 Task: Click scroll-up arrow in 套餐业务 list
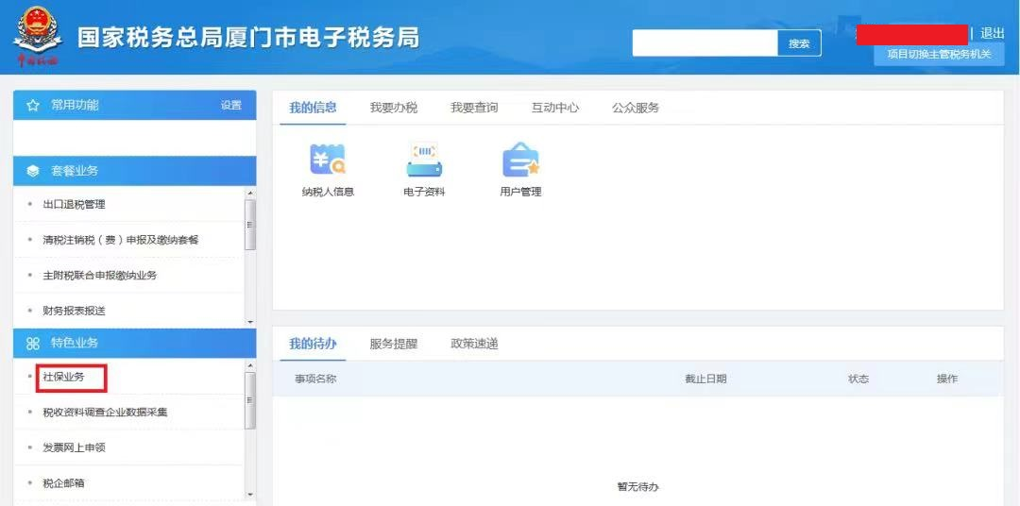(x=250, y=194)
